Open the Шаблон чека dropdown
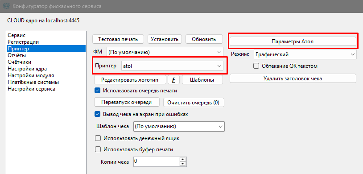 pos(179,127)
